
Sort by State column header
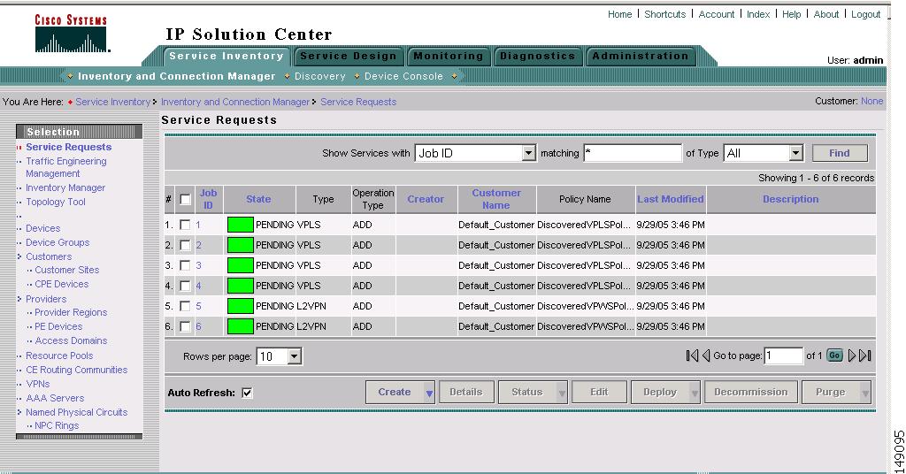click(258, 199)
